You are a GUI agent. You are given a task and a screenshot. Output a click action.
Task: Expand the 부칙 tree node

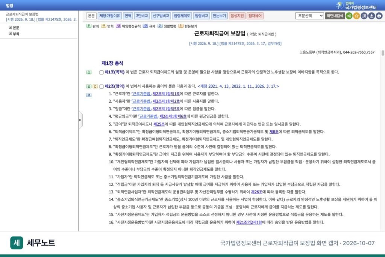tap(10, 33)
